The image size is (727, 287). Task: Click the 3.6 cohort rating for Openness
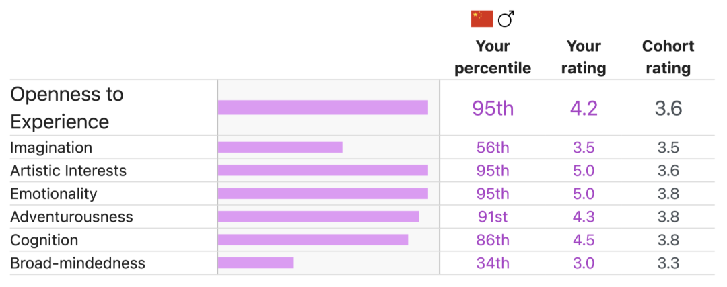[x=668, y=108]
